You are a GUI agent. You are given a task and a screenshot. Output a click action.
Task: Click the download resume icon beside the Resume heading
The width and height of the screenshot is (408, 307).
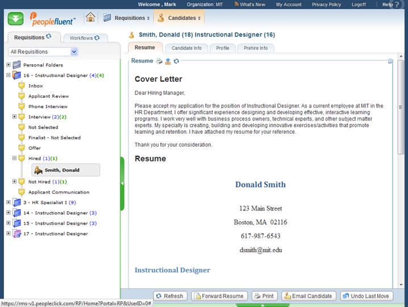click(x=168, y=61)
